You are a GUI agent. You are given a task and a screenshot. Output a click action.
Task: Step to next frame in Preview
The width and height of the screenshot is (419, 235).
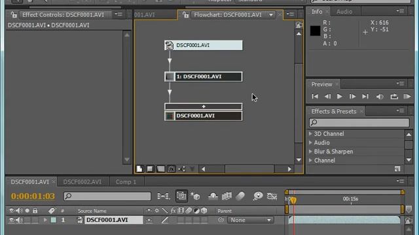352,97
